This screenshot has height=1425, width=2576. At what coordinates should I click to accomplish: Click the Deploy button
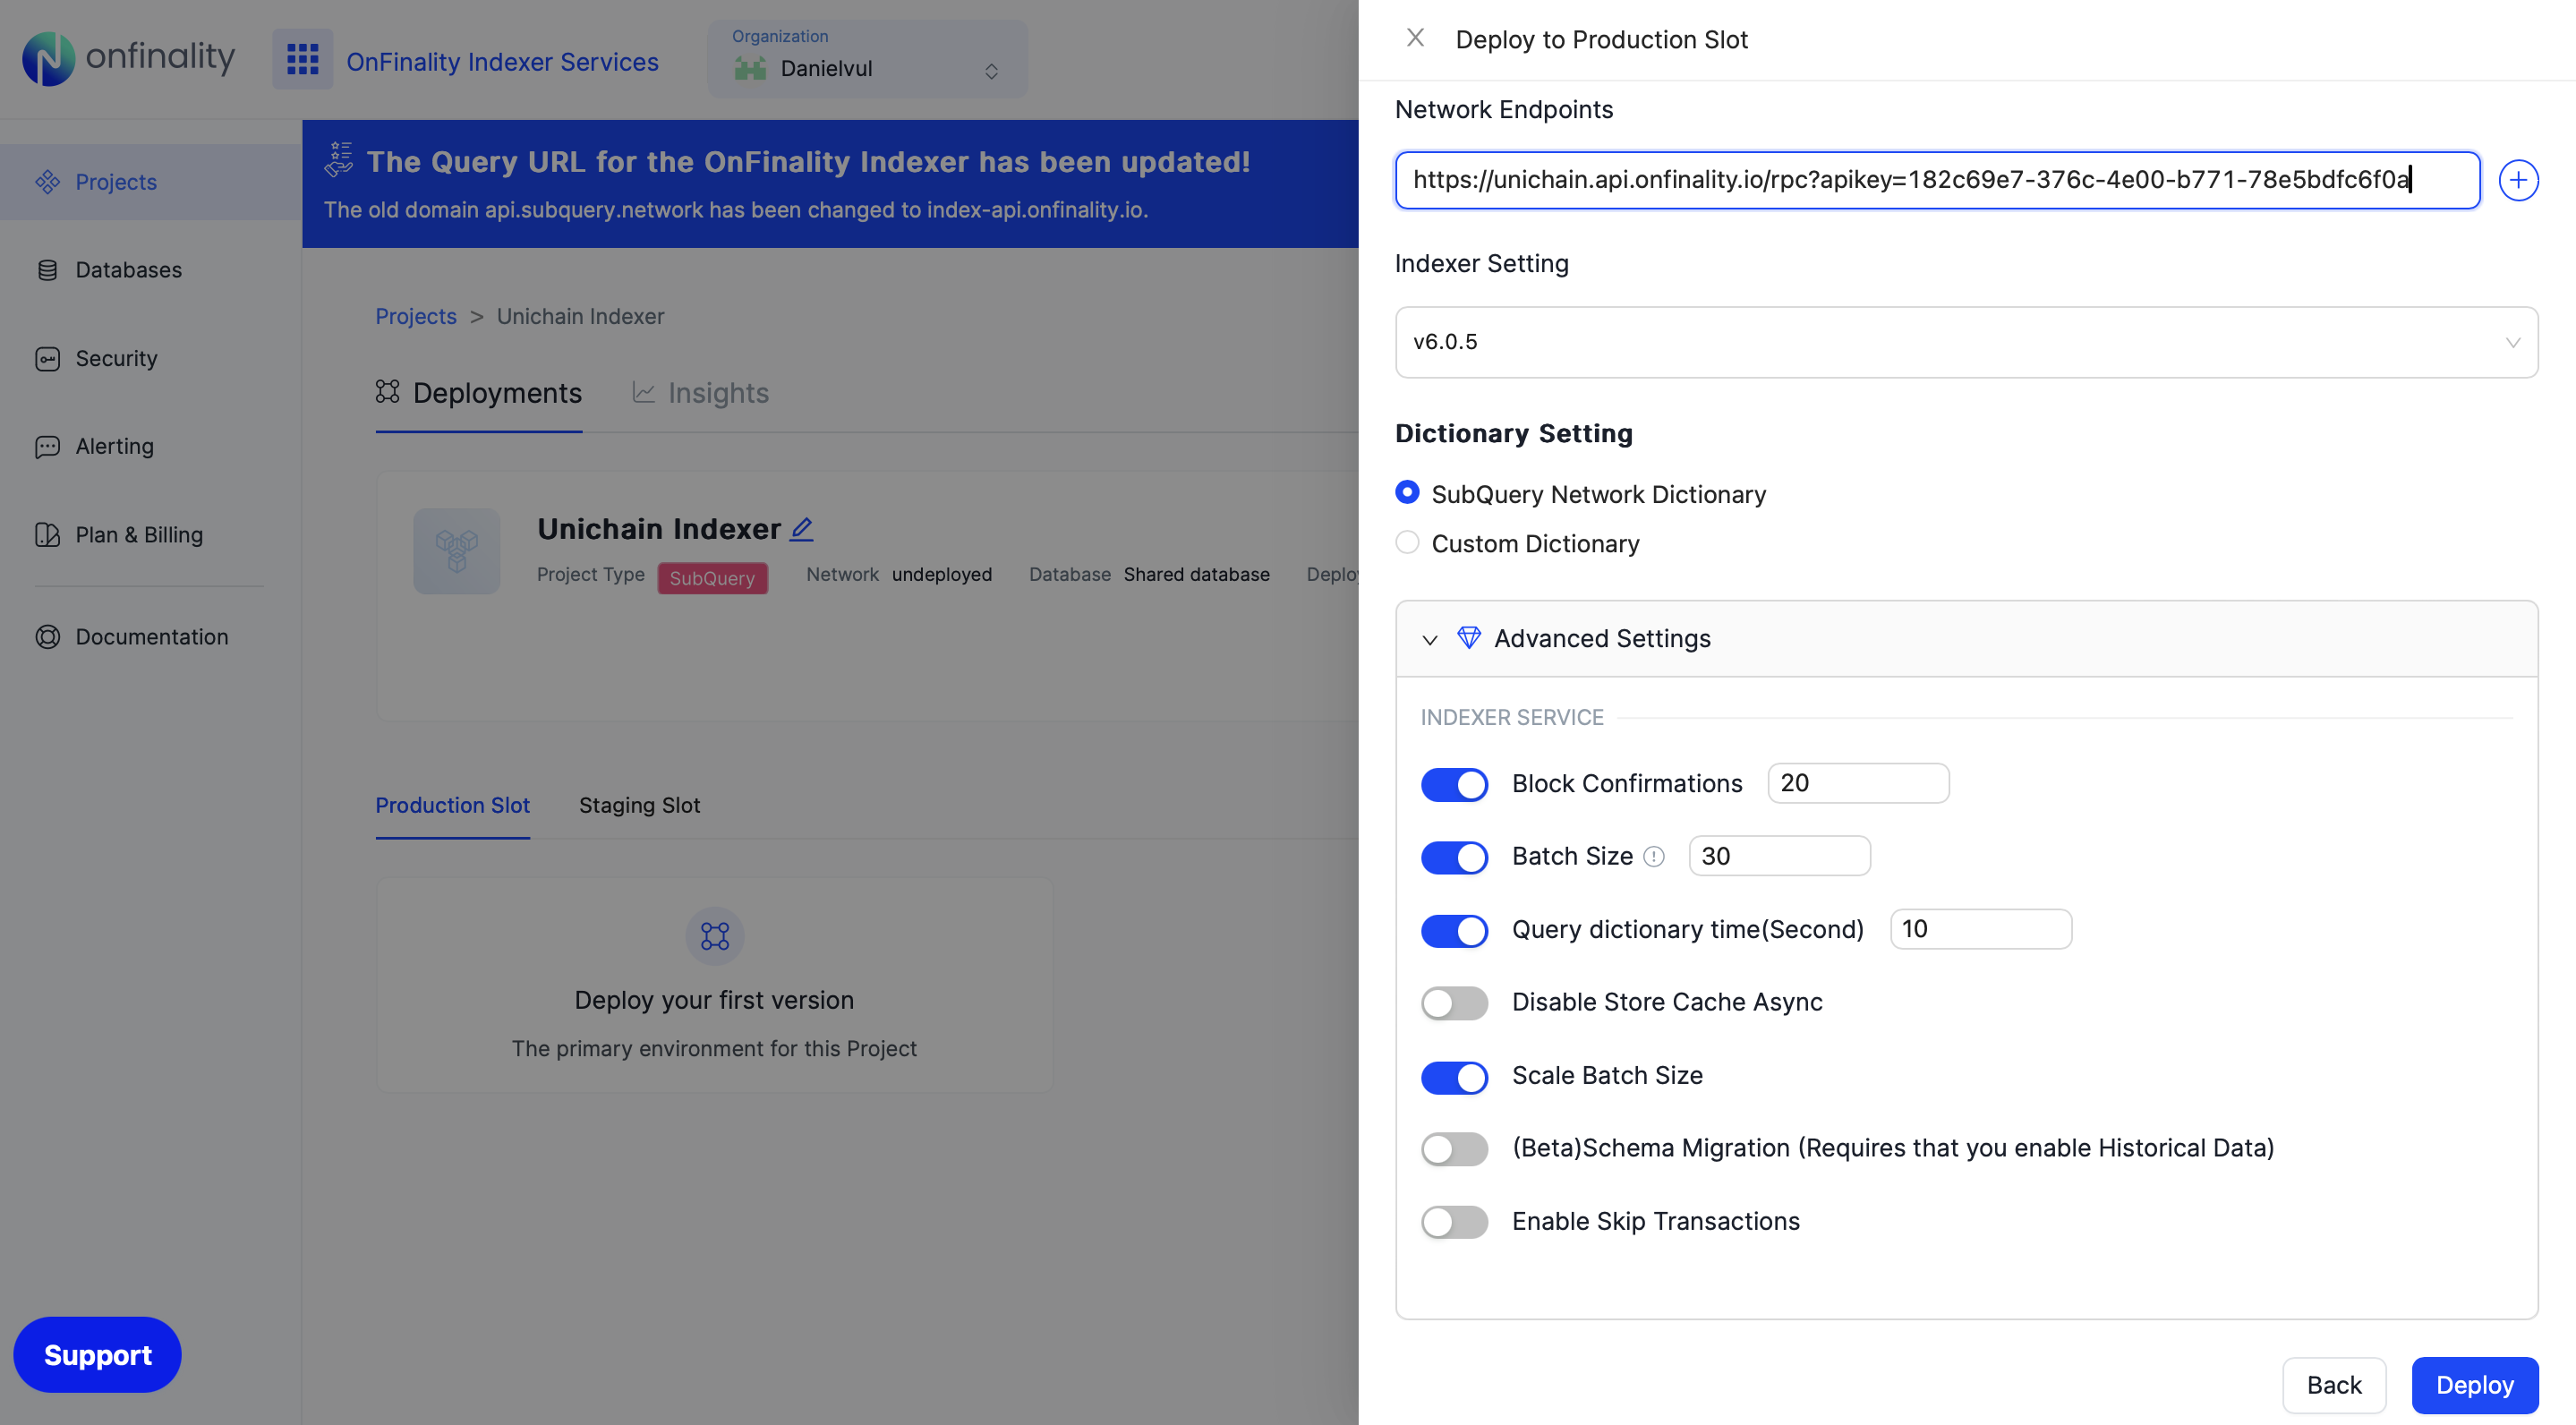point(2473,1384)
